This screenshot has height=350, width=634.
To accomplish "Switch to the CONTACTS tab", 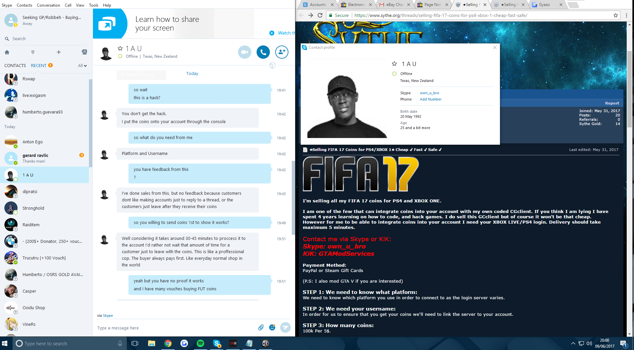I will (15, 65).
